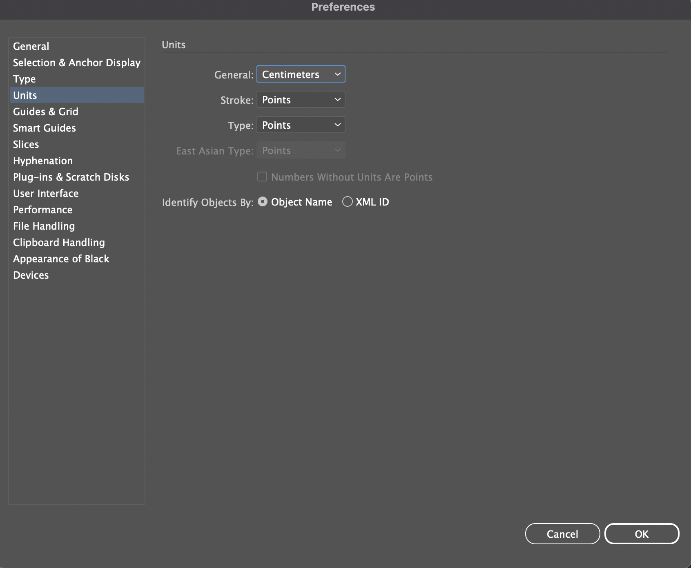Image resolution: width=691 pixels, height=568 pixels.
Task: Switch to Performance preferences
Action: click(x=43, y=210)
